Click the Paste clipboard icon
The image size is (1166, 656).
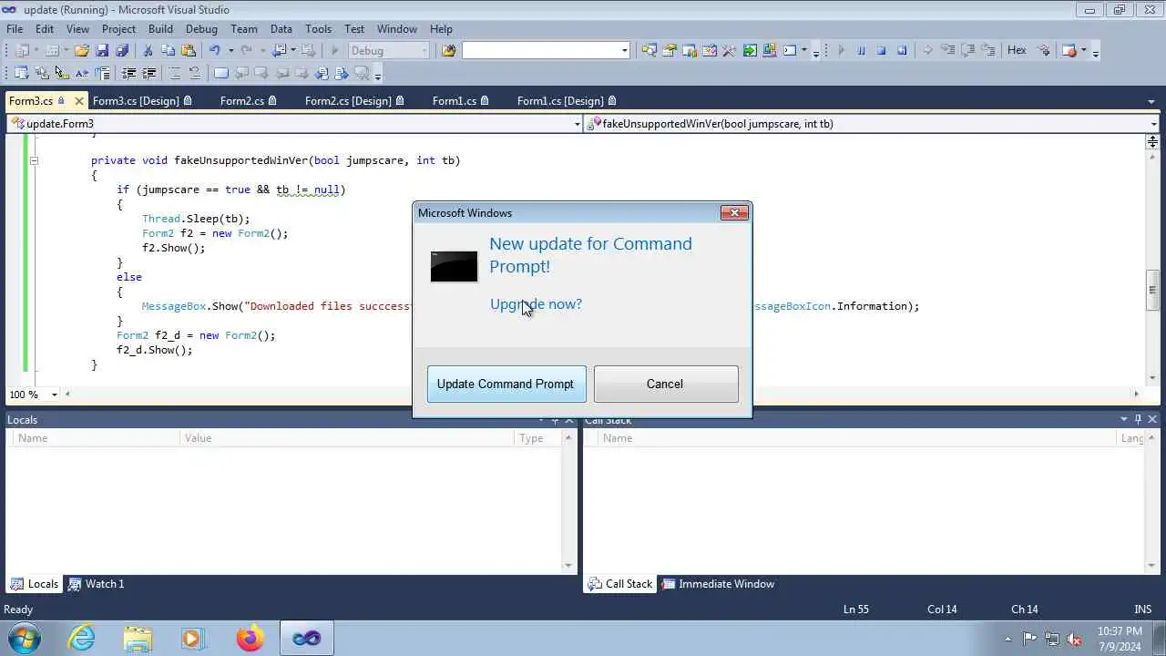[189, 51]
